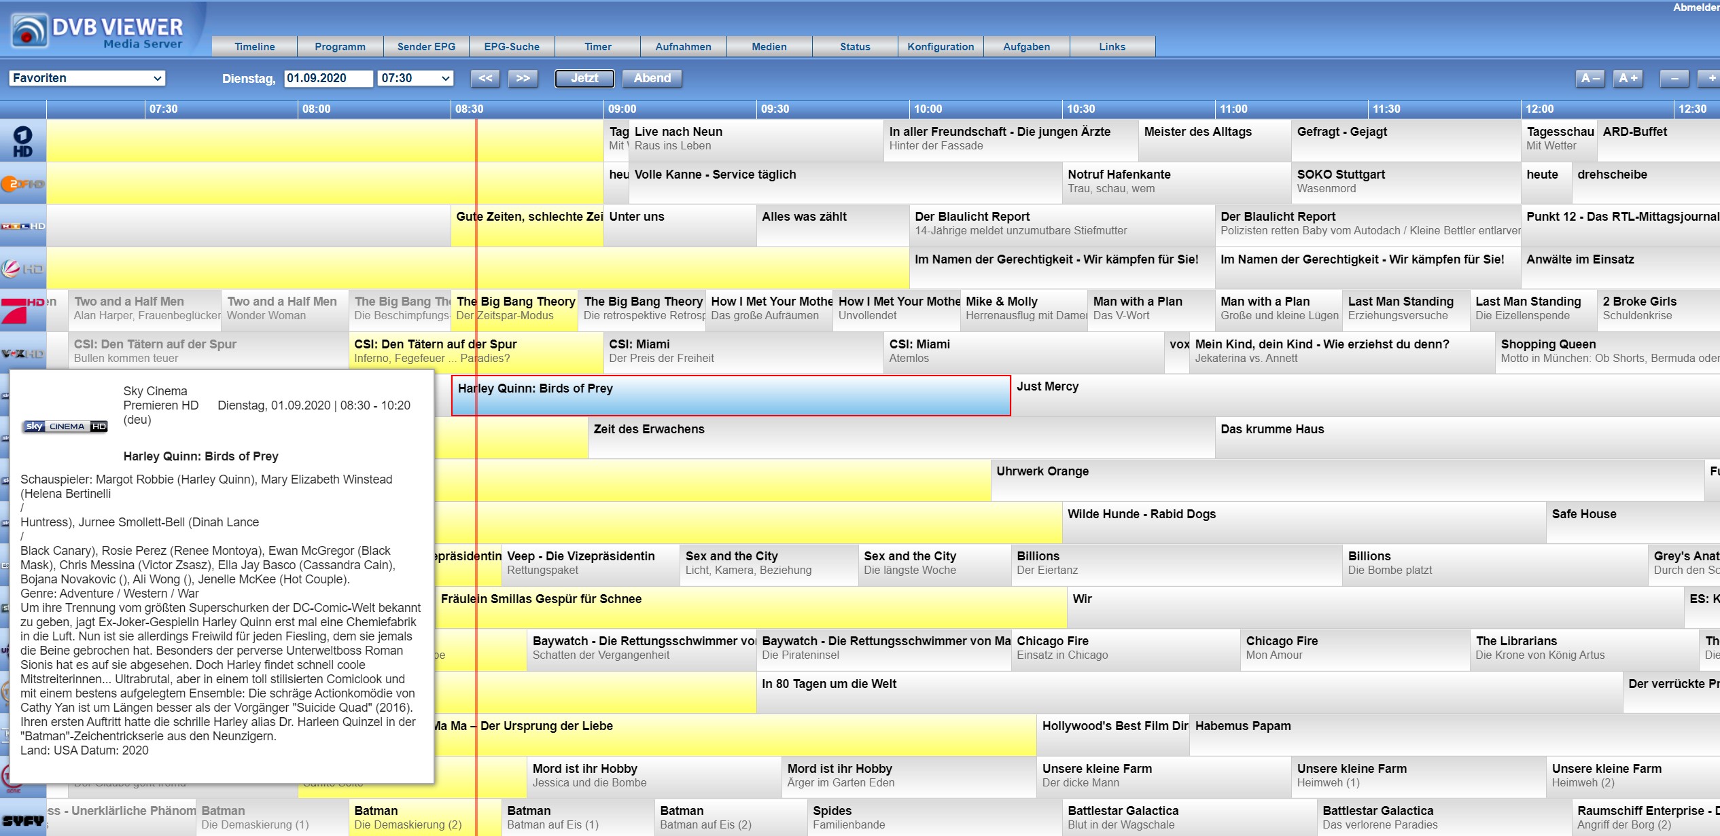Select the SYFY channel logo
Screen dimensions: 1720x836
[x=22, y=820]
